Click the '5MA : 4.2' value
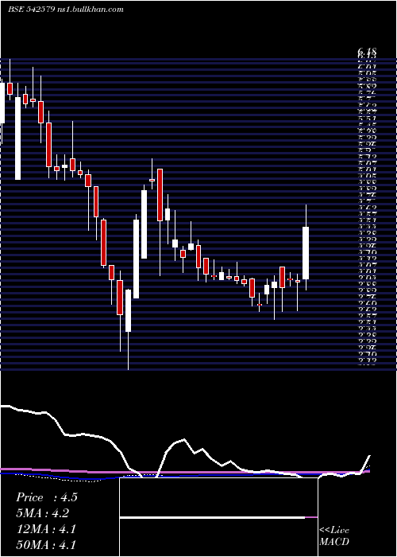The image size is (397, 557). pyautogui.click(x=43, y=513)
